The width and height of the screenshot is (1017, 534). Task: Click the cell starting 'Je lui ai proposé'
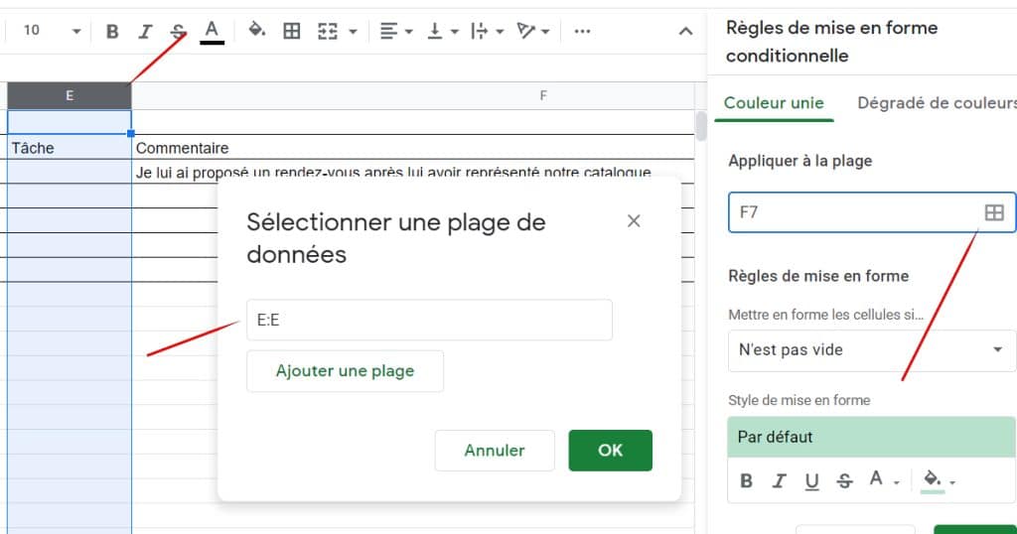pos(413,173)
